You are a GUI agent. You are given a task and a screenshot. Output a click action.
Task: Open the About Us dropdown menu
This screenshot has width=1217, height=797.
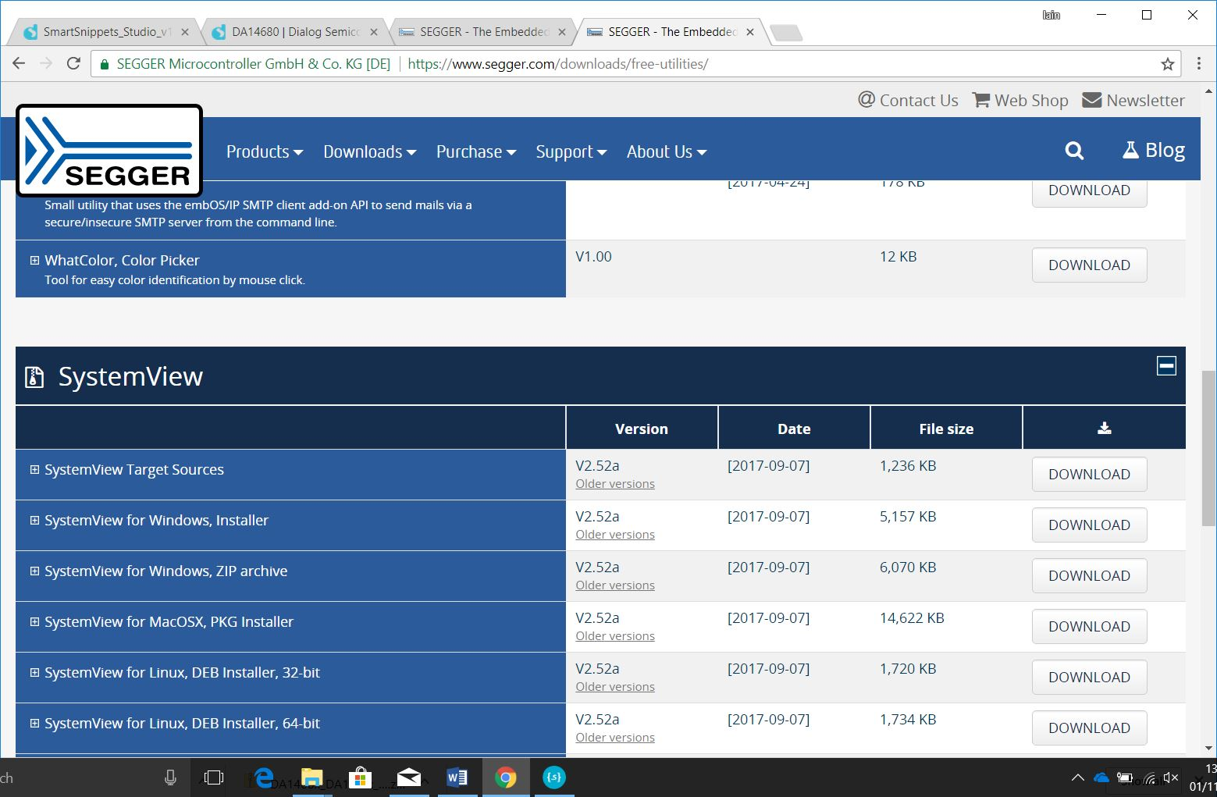[667, 151]
